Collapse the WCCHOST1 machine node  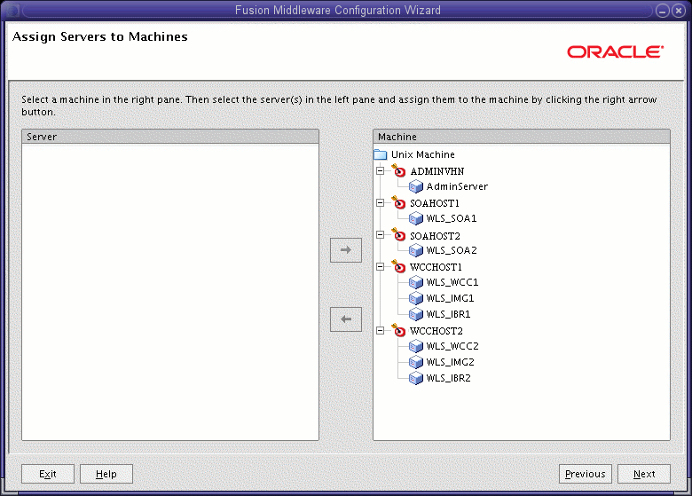[380, 266]
